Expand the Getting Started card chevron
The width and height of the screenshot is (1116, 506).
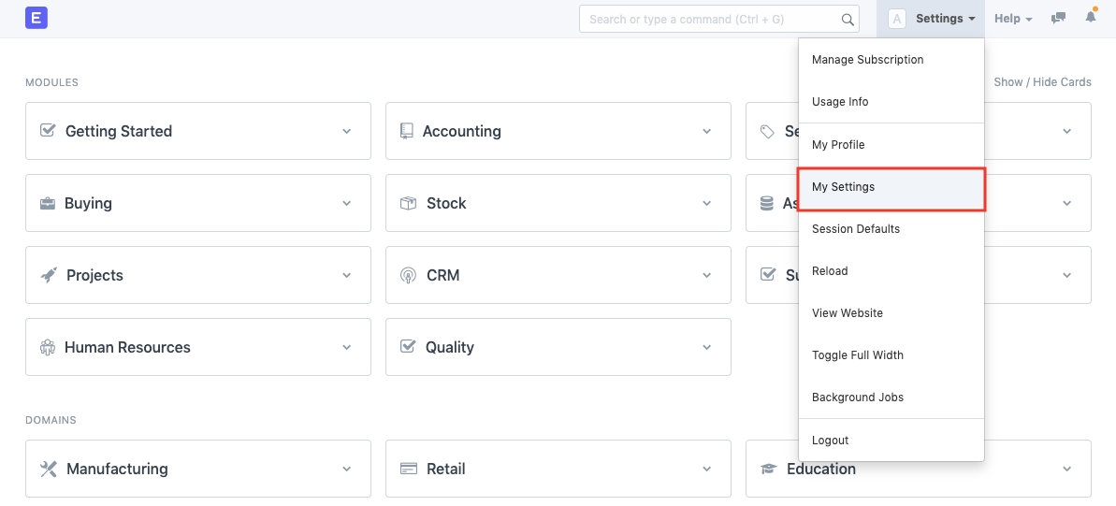tap(347, 131)
